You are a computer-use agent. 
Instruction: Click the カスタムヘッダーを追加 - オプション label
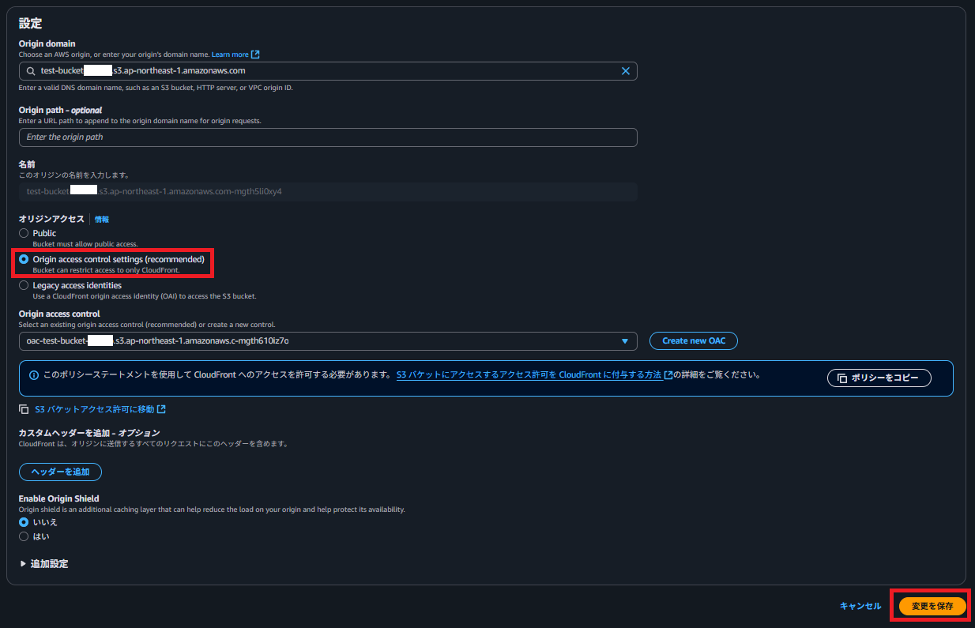[89, 433]
